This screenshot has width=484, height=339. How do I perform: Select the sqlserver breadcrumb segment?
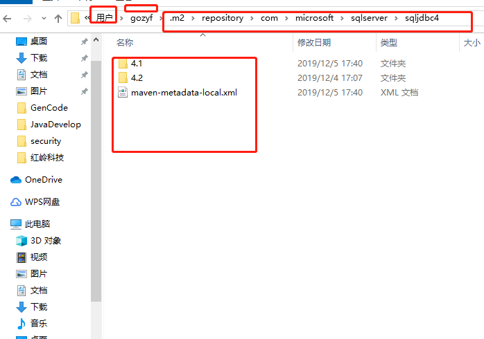click(369, 18)
